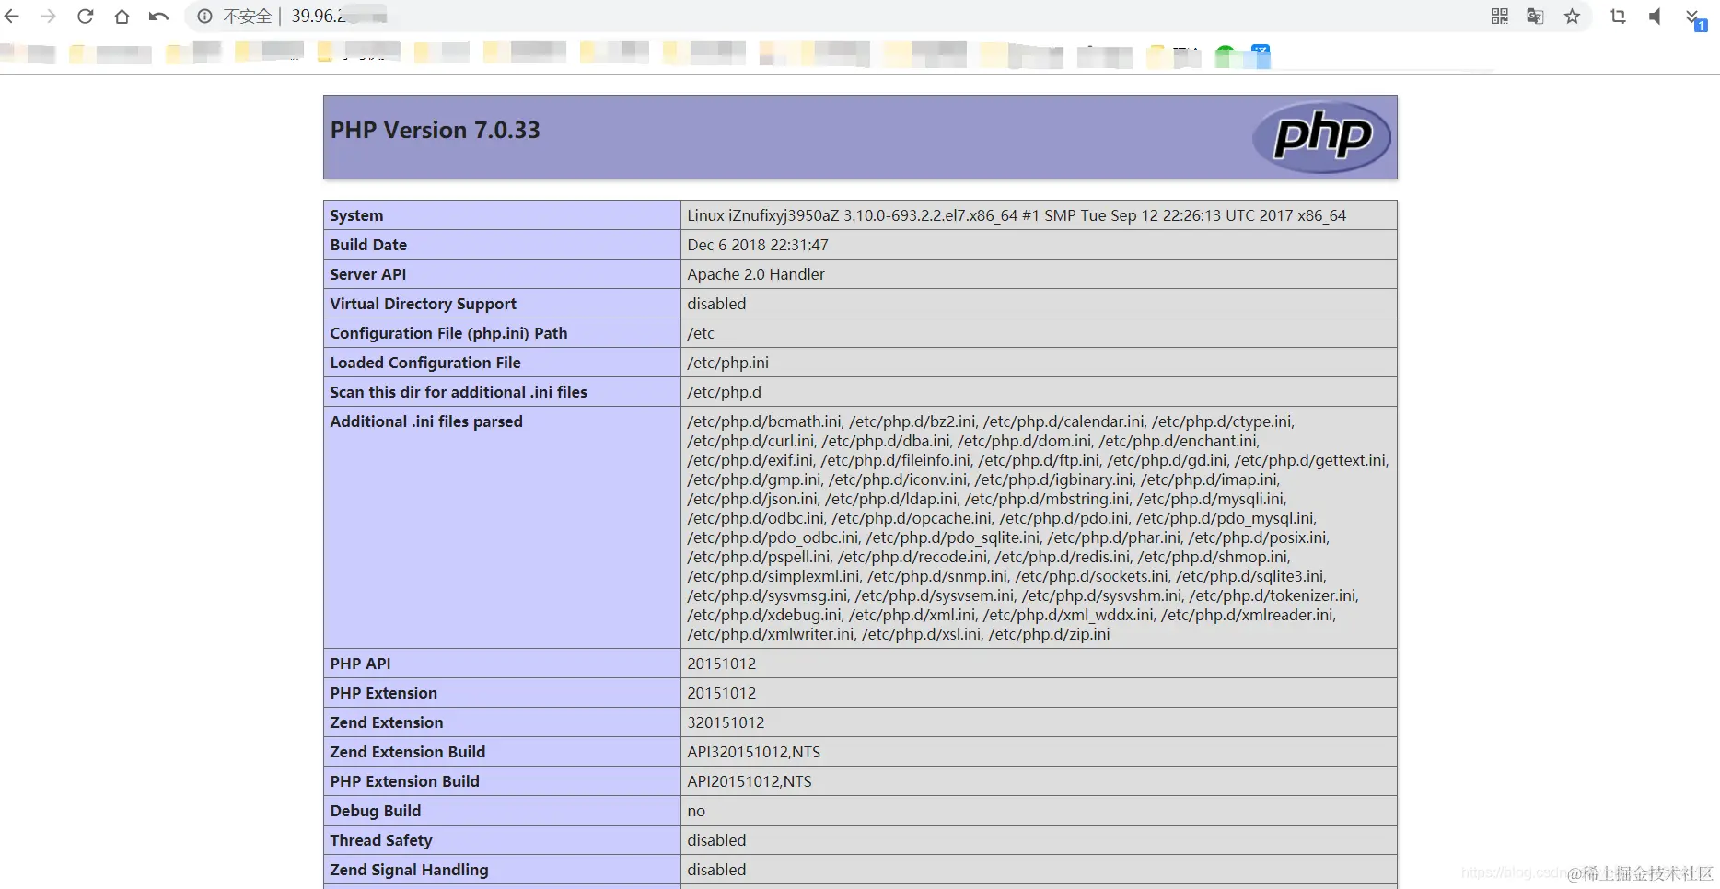Click the System row label

(356, 215)
